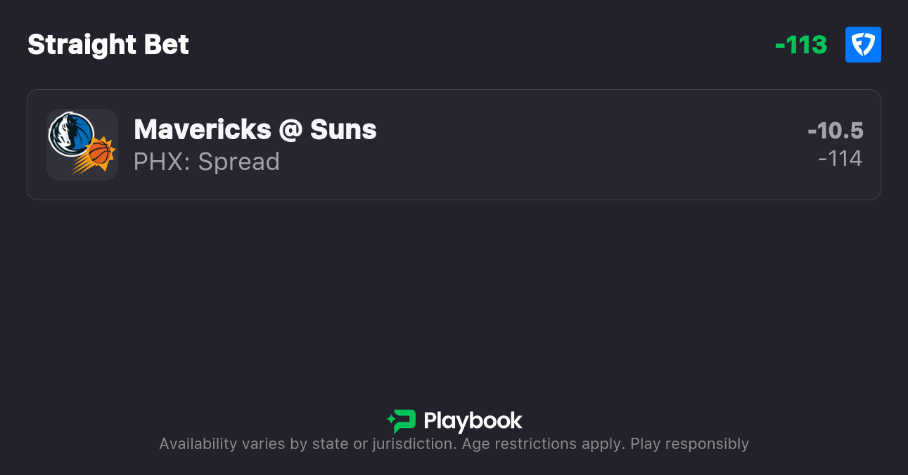Image resolution: width=908 pixels, height=475 pixels.
Task: Open the Mavericks @ Suns matchup title
Action: [x=255, y=129]
